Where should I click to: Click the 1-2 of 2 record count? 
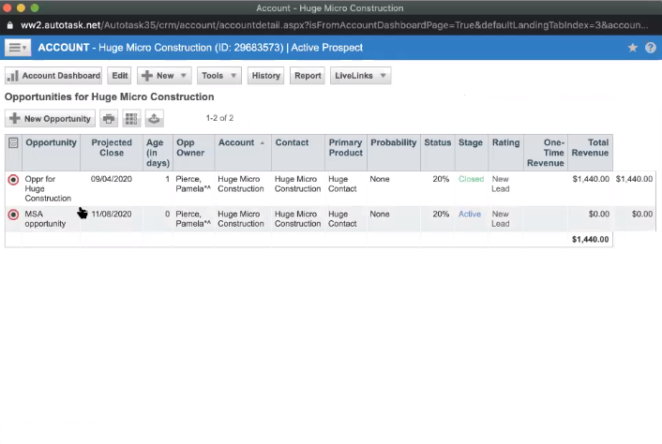pos(219,118)
